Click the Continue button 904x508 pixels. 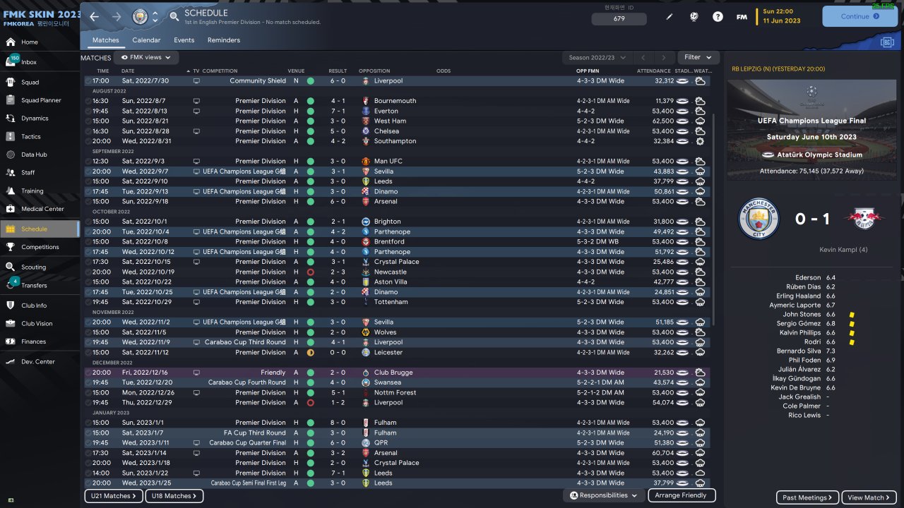[x=860, y=16]
